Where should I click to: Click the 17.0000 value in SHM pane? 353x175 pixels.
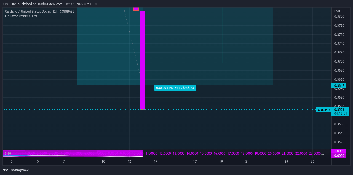(x=233, y=154)
